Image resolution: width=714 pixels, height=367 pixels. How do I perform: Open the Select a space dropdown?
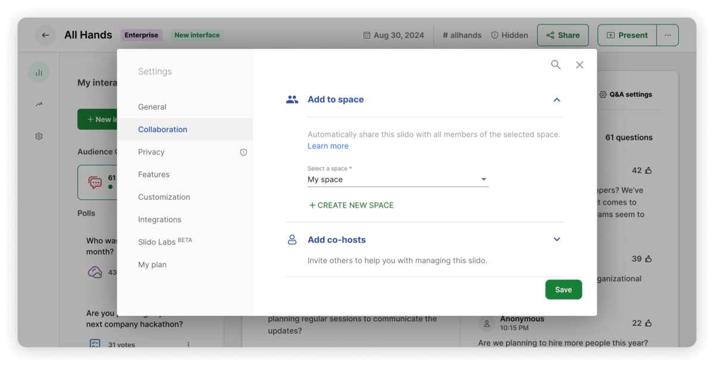click(x=397, y=180)
